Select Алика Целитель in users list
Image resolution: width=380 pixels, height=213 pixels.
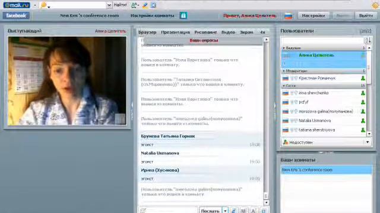point(324,59)
